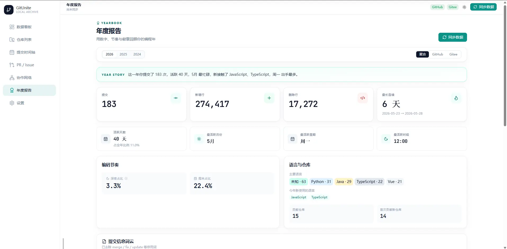
Task: Click the calendar icon before 周末占比
Action: pos(195,178)
